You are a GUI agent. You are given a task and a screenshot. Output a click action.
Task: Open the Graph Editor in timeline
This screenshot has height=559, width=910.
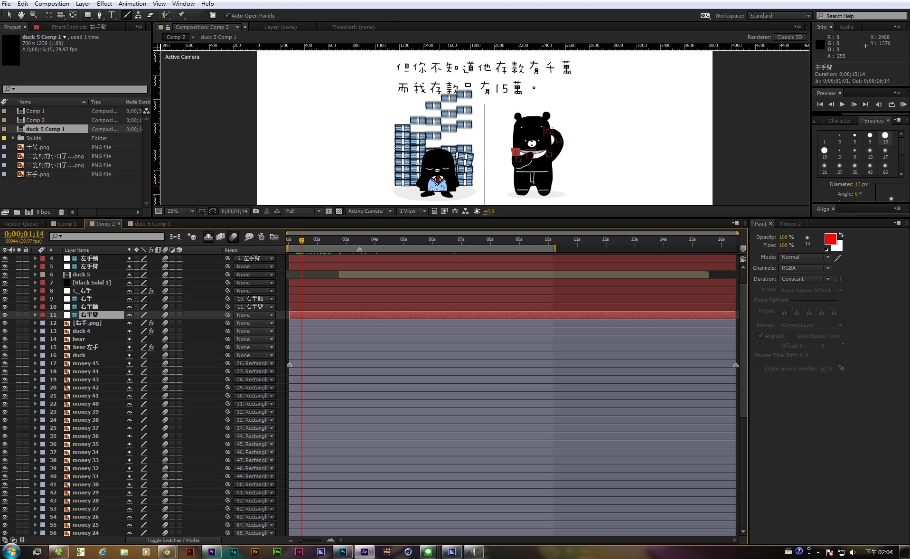274,237
